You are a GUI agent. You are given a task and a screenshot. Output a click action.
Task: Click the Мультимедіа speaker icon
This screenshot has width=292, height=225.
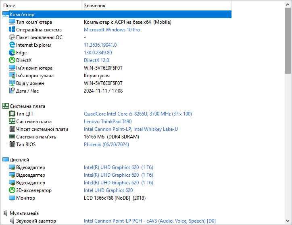[x=6, y=213]
